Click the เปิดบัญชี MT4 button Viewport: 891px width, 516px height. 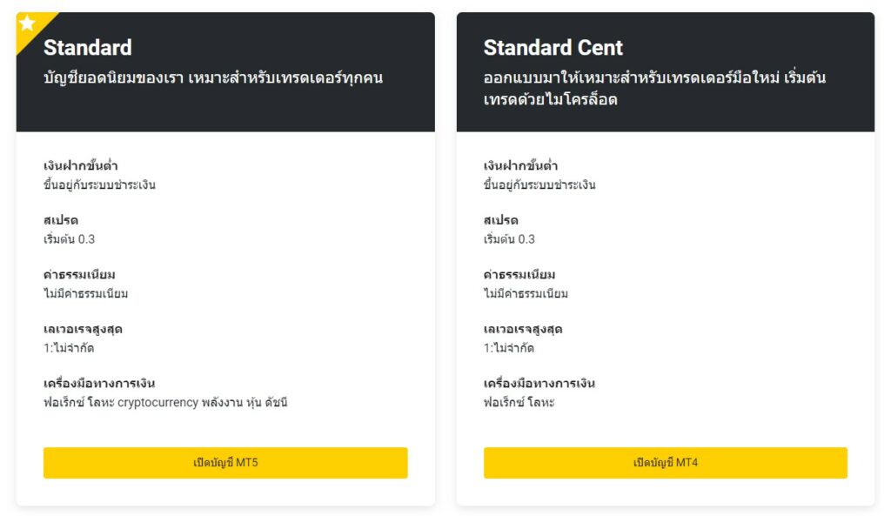[x=666, y=463]
